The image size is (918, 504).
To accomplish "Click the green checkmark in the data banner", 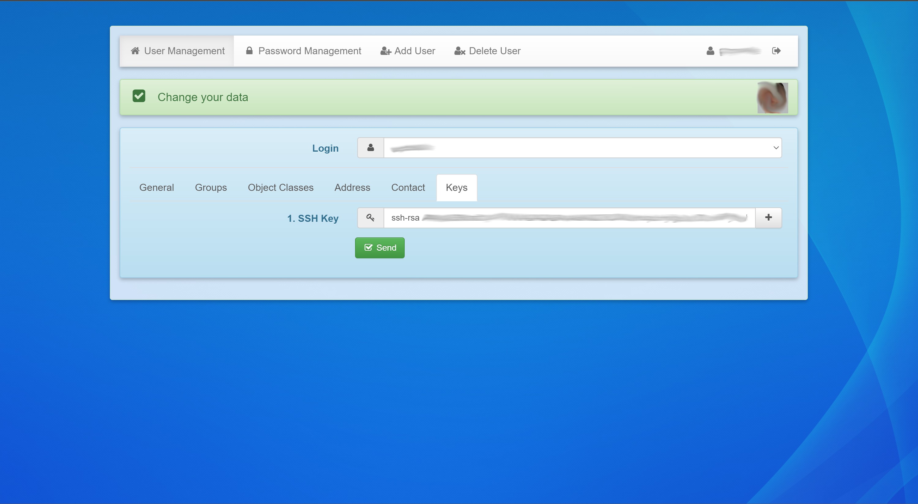I will point(139,96).
